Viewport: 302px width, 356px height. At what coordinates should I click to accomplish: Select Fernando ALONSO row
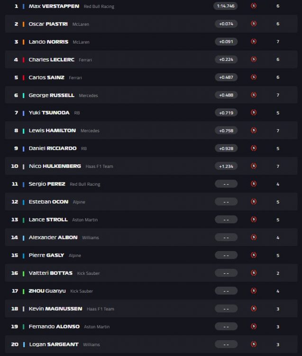pyautogui.click(x=151, y=327)
